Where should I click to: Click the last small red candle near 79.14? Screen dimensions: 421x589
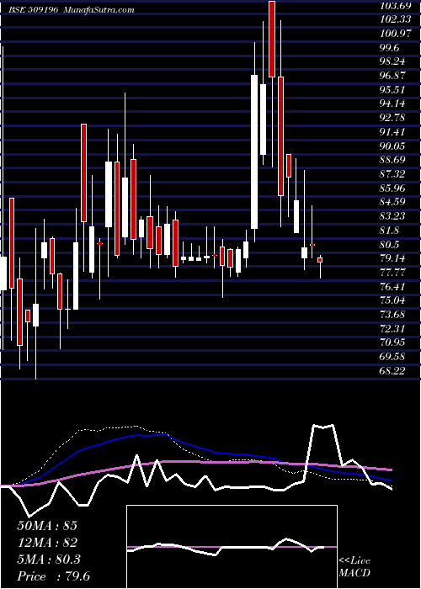point(320,260)
